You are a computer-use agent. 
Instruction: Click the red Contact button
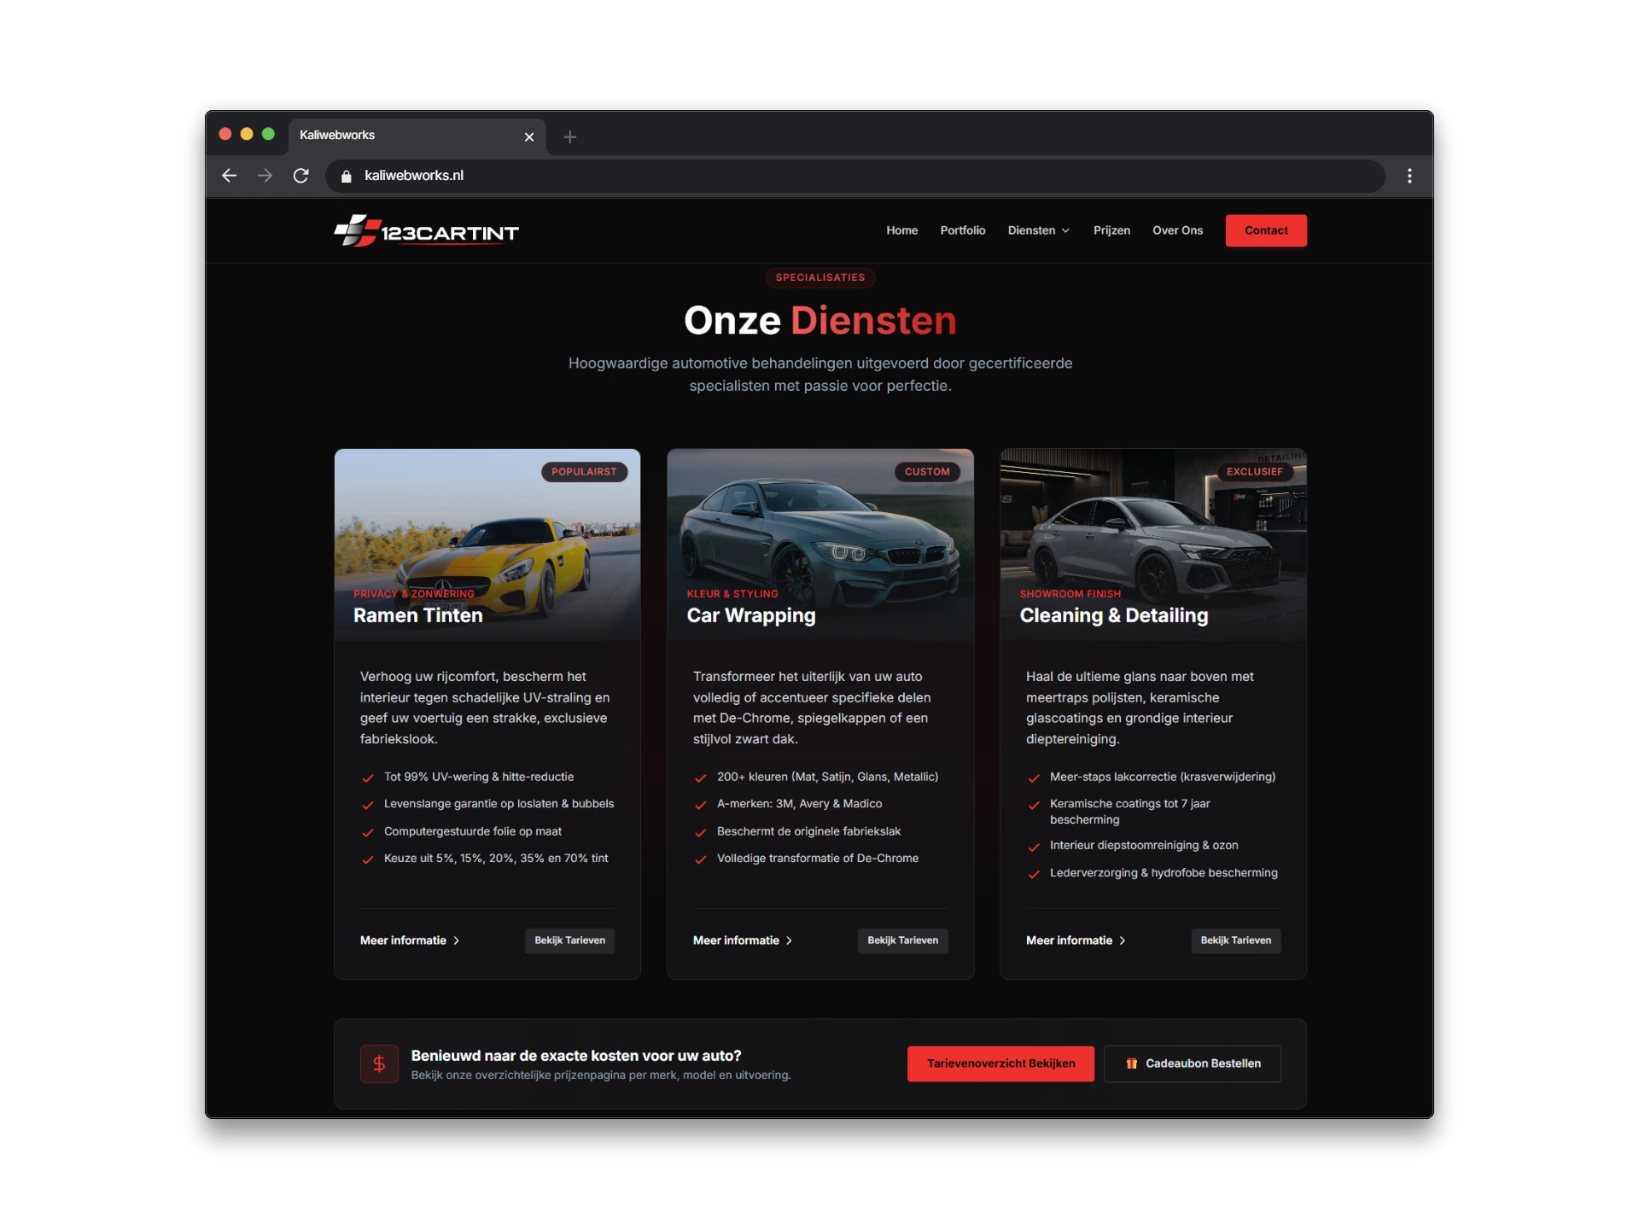1266,230
